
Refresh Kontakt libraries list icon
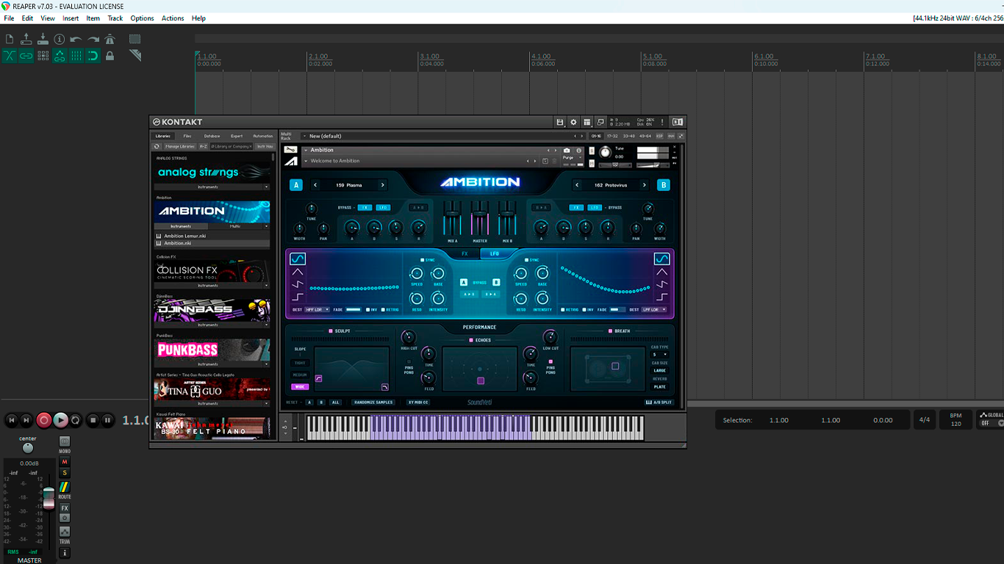tap(157, 146)
